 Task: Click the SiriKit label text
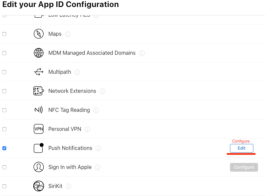pos(55,186)
